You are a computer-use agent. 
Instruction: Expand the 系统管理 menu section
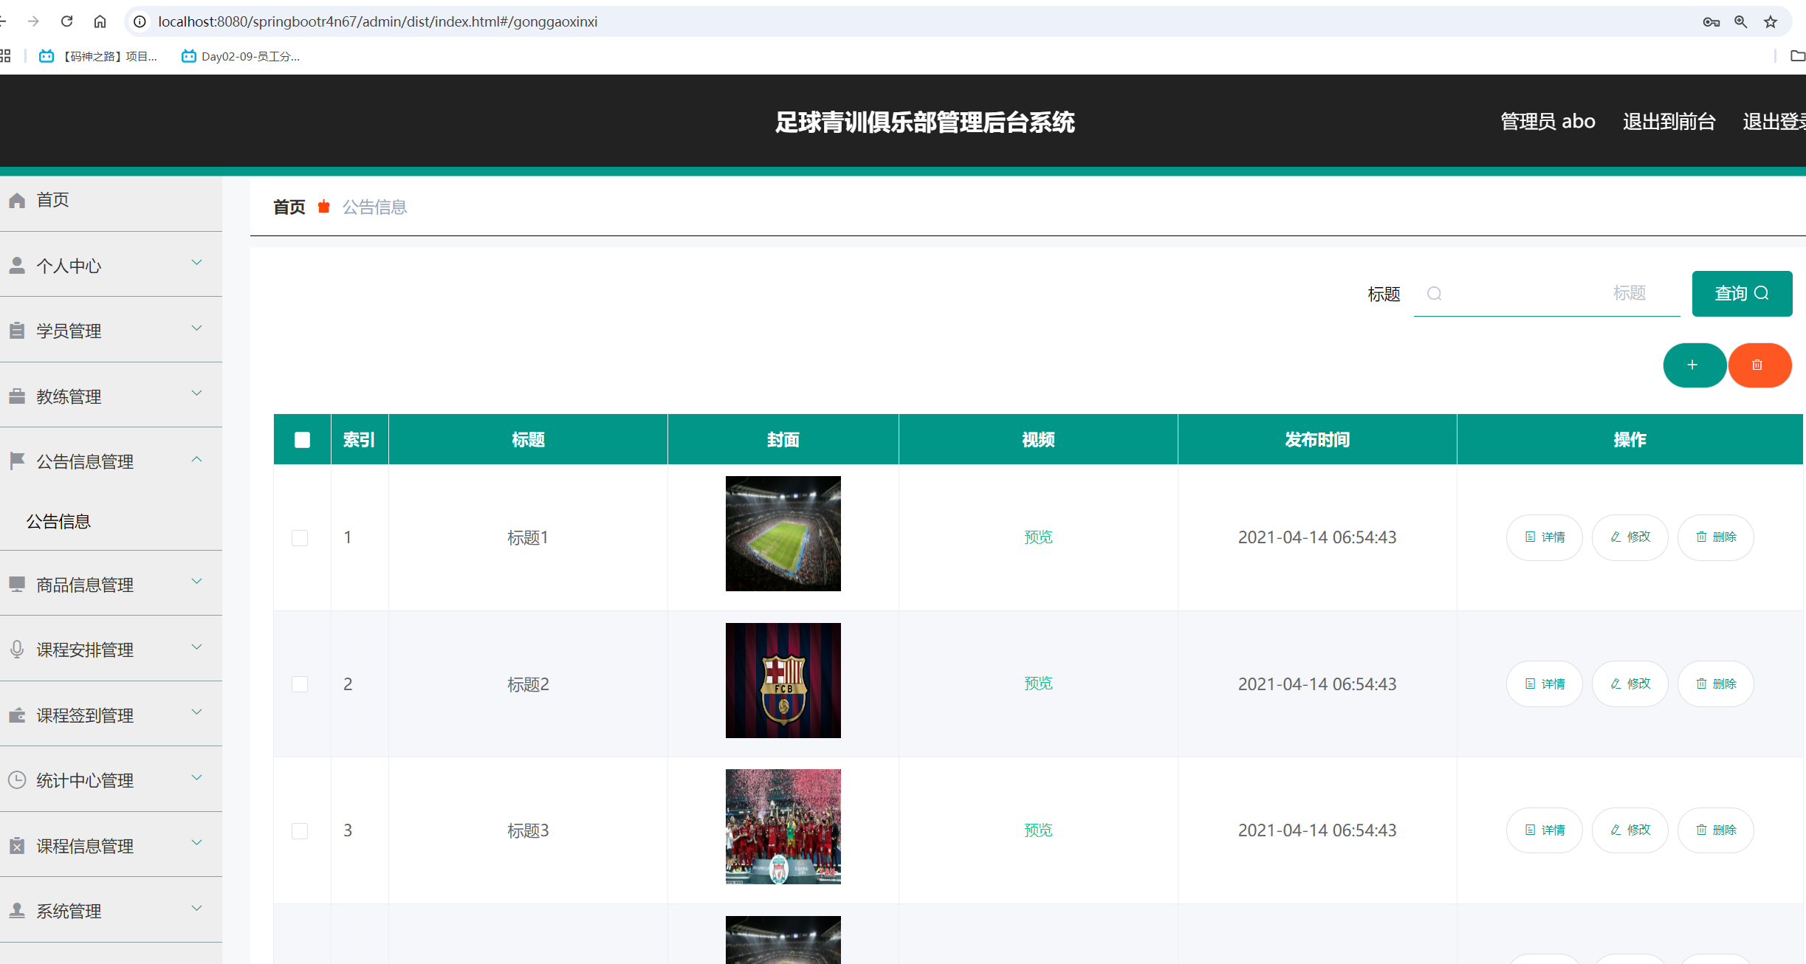(196, 909)
